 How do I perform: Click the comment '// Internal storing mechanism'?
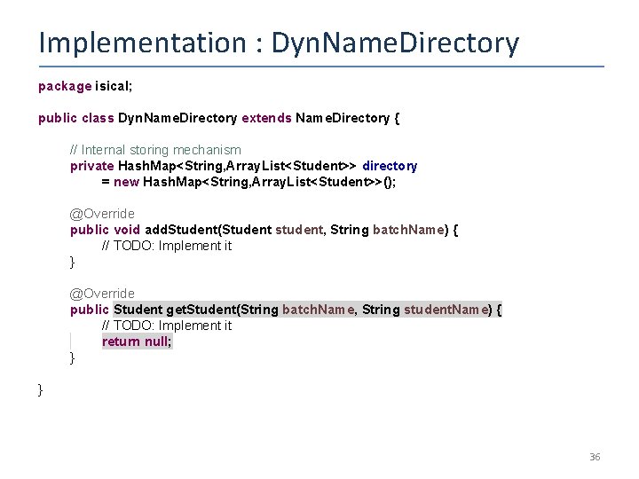155,150
